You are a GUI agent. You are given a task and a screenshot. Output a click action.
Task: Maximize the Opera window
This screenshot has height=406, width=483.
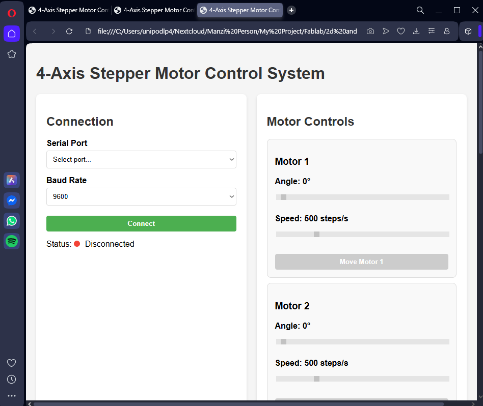tap(457, 11)
